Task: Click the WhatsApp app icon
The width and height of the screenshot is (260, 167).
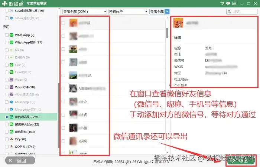Action: tap(12, 35)
